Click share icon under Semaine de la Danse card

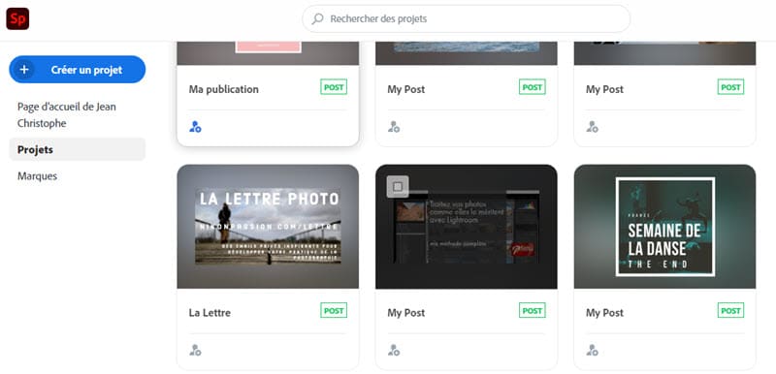click(x=592, y=351)
